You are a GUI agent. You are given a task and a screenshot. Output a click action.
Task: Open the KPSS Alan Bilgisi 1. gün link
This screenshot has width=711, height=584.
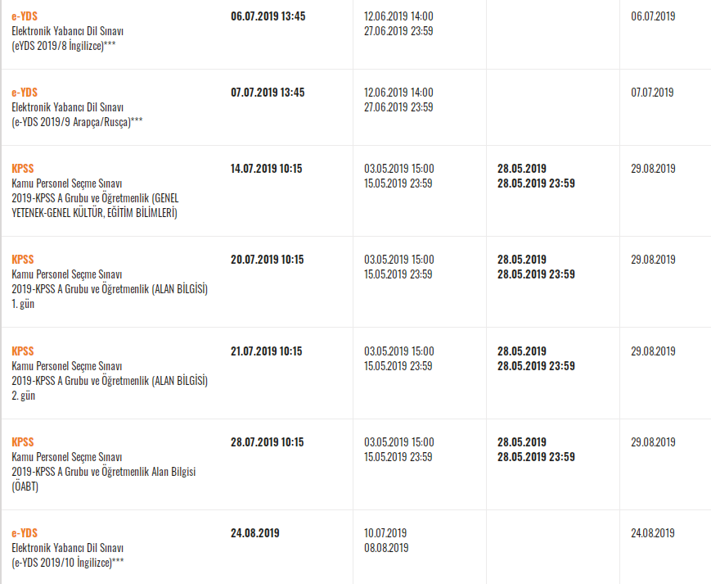[23, 260]
